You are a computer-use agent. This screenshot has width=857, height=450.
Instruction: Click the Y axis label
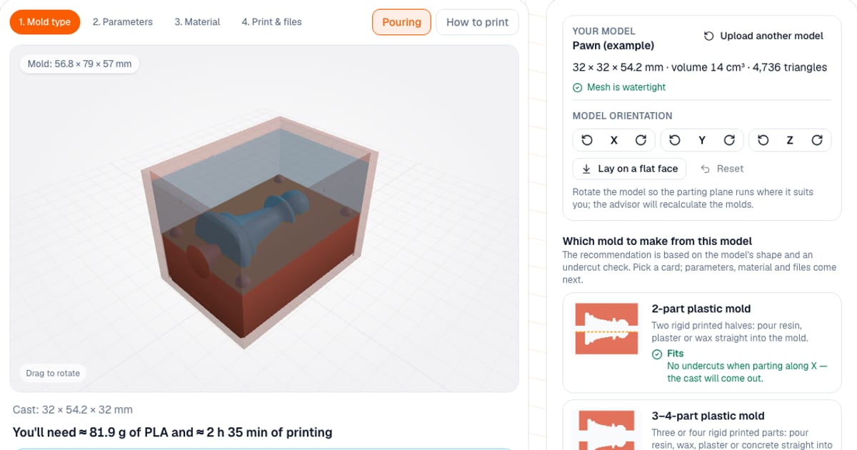(701, 140)
